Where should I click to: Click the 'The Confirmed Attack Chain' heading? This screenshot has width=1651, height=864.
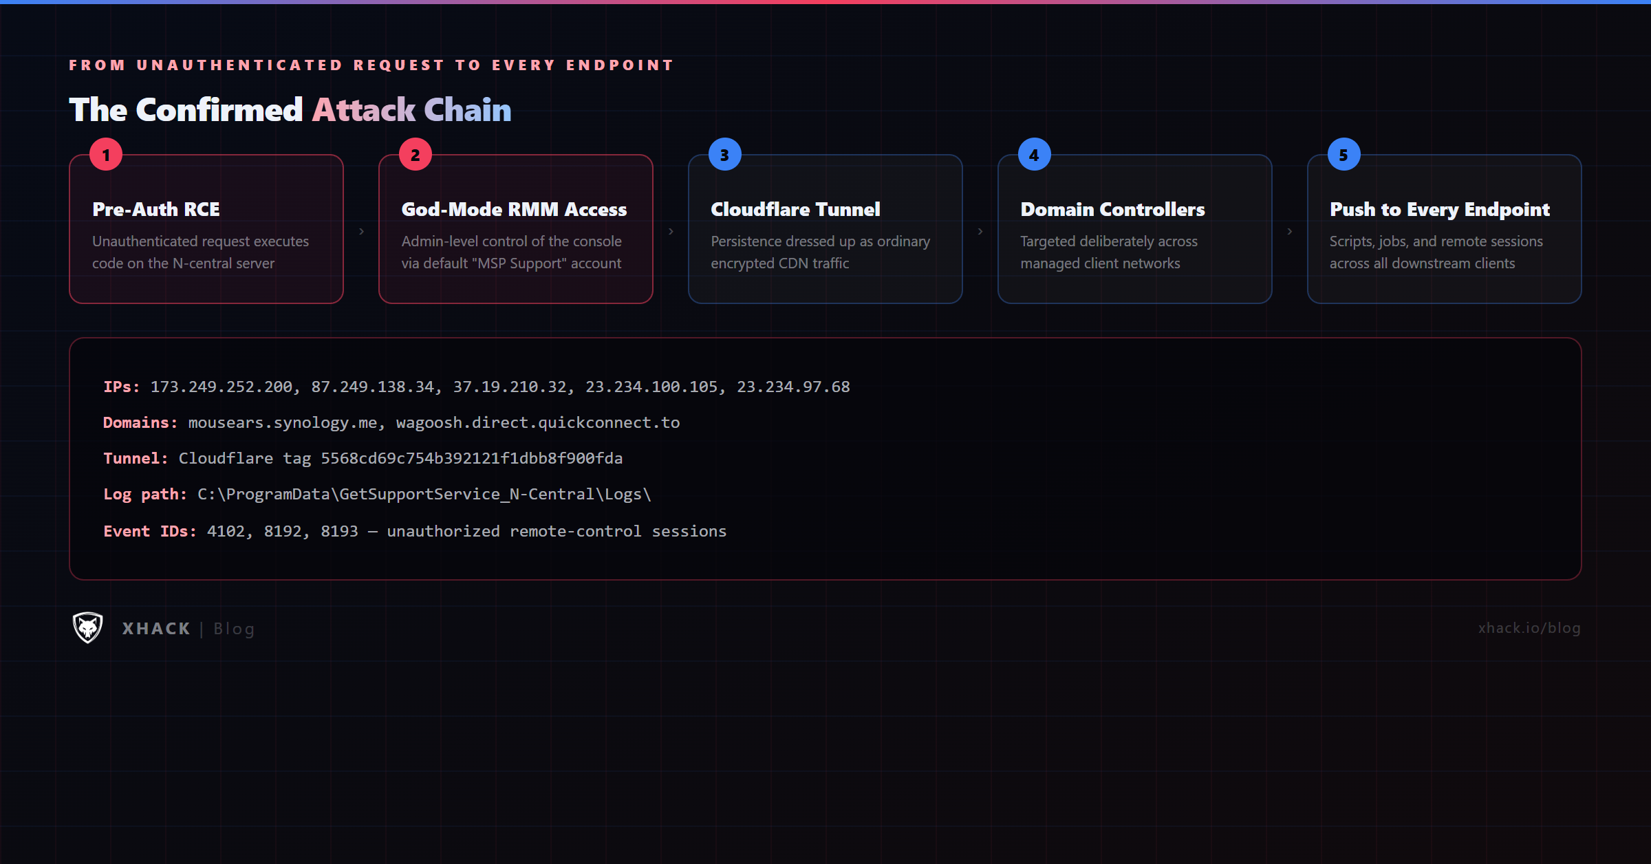tap(290, 110)
